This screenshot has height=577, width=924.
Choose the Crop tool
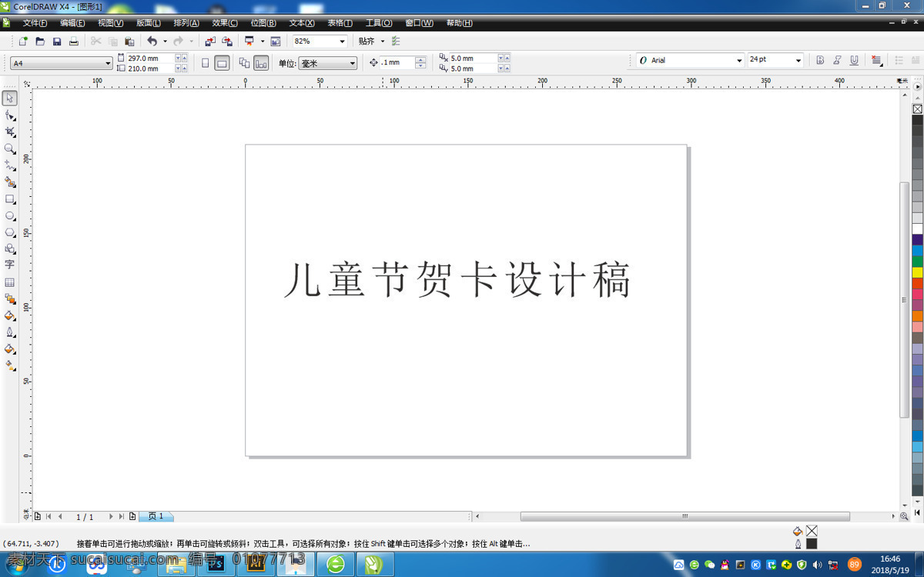[x=10, y=132]
